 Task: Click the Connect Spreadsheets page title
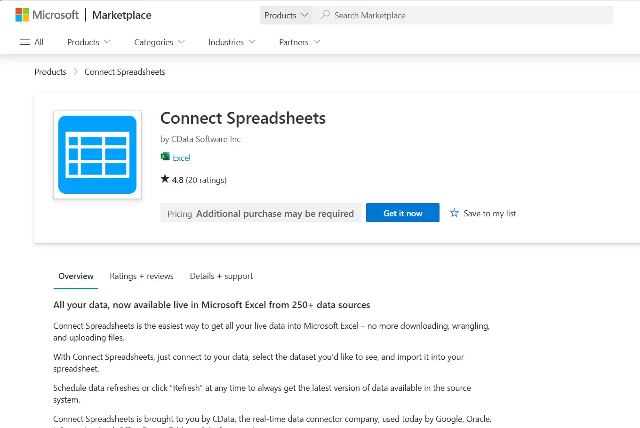point(243,118)
